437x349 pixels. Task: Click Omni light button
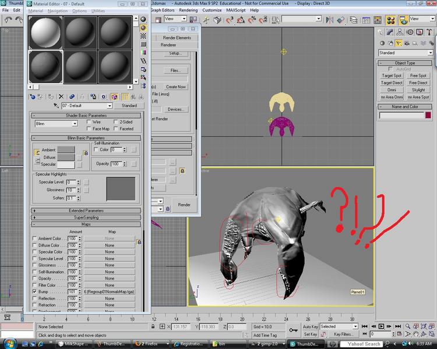392,90
